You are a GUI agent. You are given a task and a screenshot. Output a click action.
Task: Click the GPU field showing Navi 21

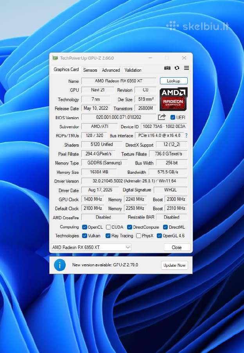click(x=98, y=90)
